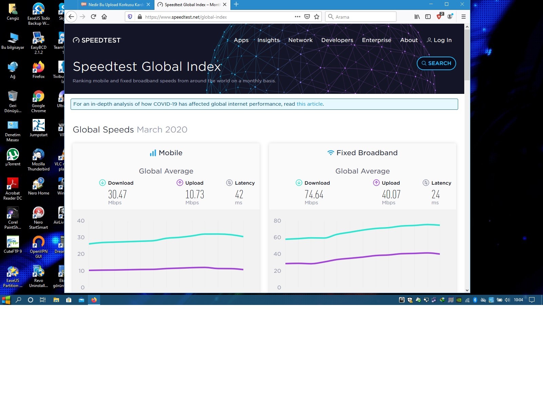Click the page vertical scrollbar thumb
This screenshot has width=543, height=410.
click(x=467, y=55)
